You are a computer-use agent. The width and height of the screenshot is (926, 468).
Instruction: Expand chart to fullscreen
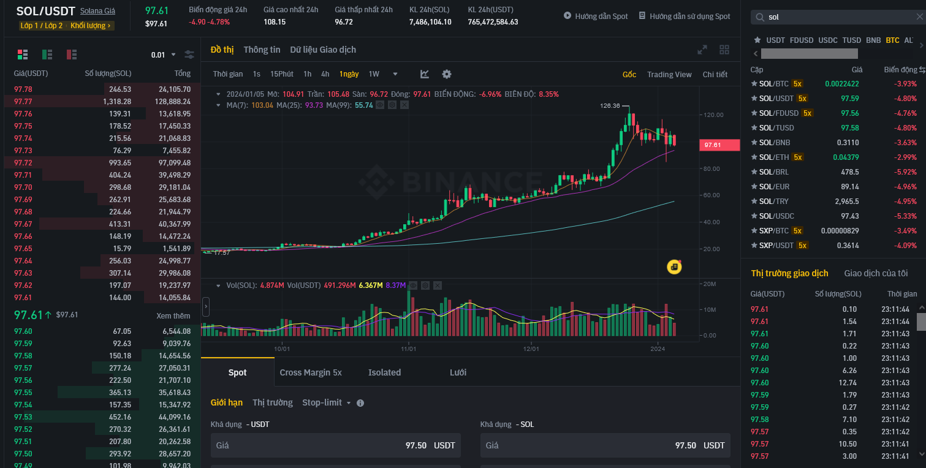coord(703,50)
